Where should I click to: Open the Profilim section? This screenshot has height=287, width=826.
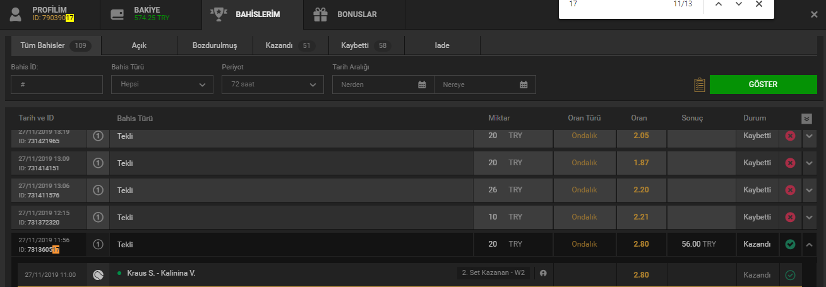coord(50,14)
